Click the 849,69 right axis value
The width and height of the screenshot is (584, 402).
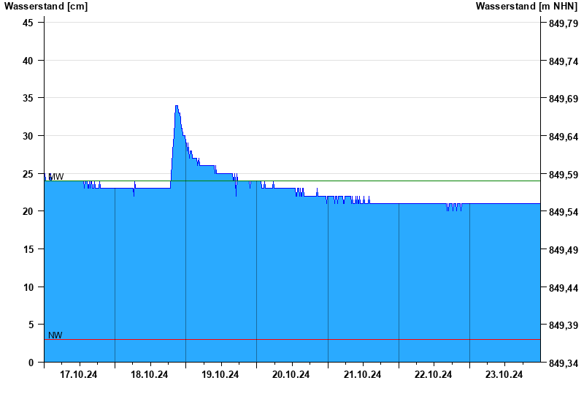[x=564, y=99]
